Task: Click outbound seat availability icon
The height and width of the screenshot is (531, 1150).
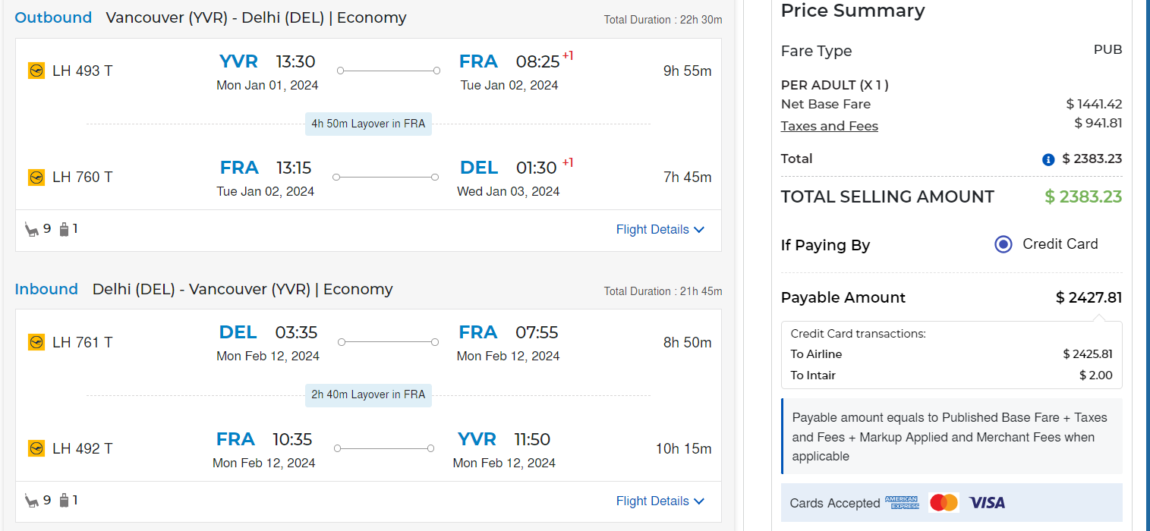Action: [x=32, y=229]
